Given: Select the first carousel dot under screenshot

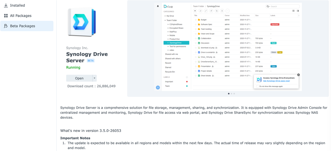Looking at the screenshot, I should tap(229, 94).
